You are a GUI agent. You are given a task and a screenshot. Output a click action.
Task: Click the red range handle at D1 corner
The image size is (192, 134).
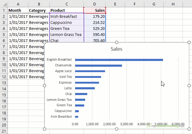pyautogui.click(x=106, y=13)
